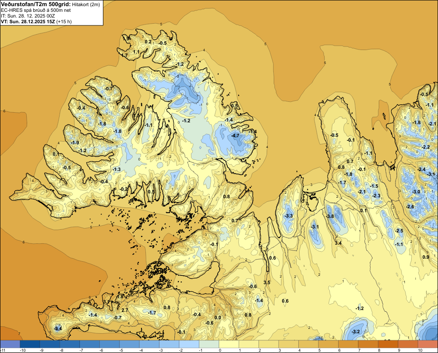The height and width of the screenshot is (353, 438).
Task: Click the legend swatch right of the 10 label
Action: [428, 344]
